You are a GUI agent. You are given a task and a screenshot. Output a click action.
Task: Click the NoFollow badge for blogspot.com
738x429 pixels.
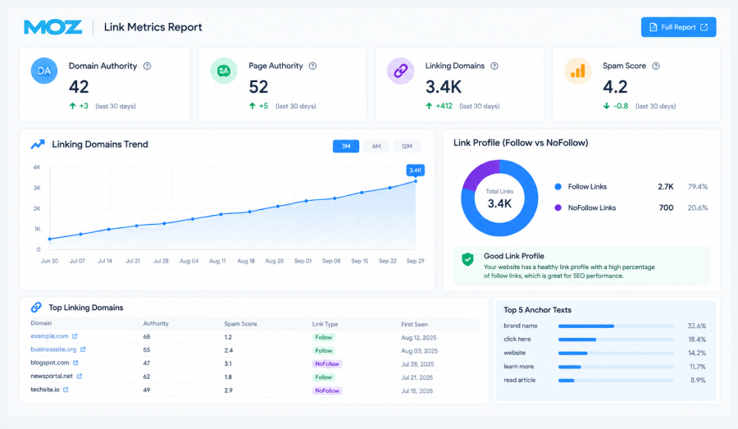coord(327,364)
